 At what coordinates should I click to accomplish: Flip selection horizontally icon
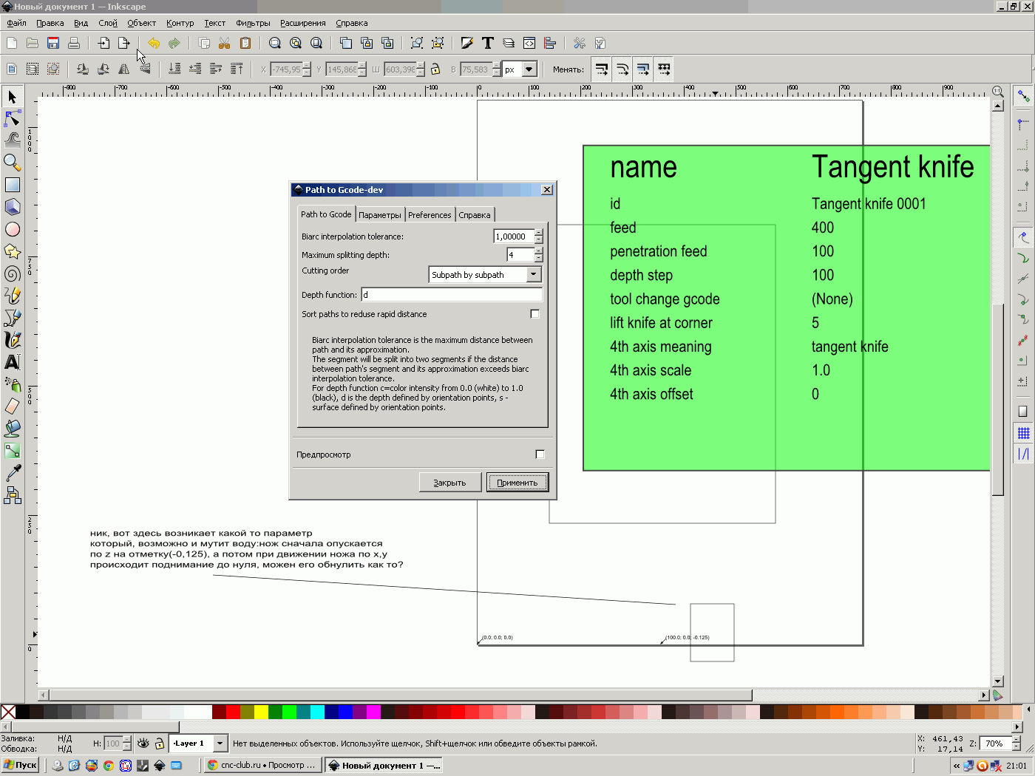click(124, 69)
